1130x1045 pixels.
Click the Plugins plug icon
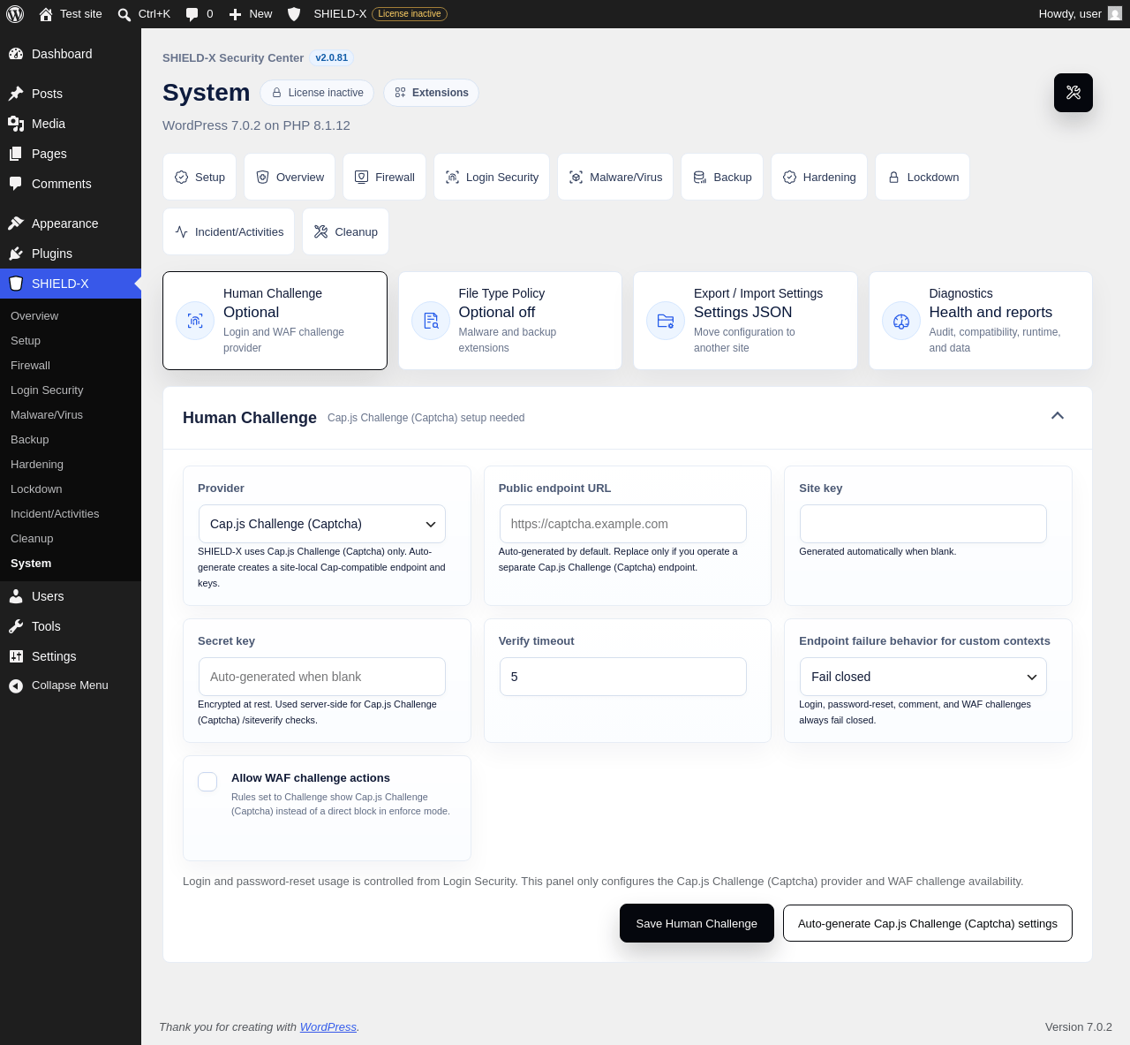coord(16,254)
